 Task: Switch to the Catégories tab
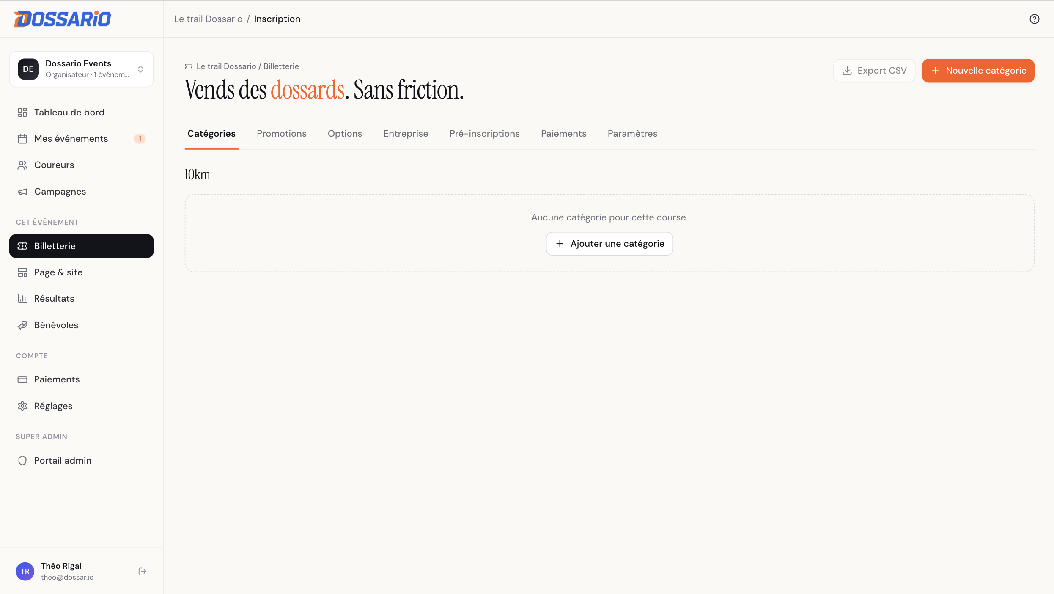click(x=211, y=134)
